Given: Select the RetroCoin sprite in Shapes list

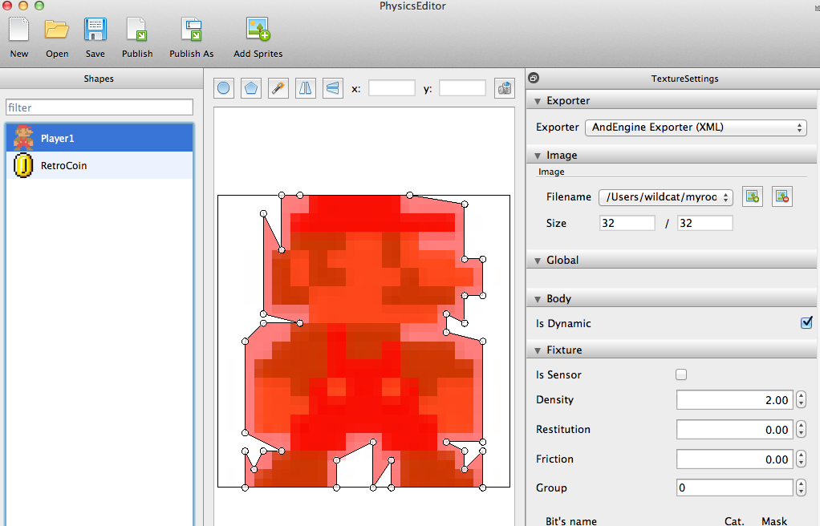Looking at the screenshot, I should pos(99,165).
